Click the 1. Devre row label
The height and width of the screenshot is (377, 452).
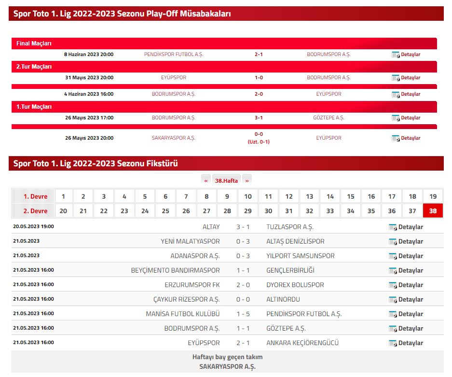click(35, 196)
